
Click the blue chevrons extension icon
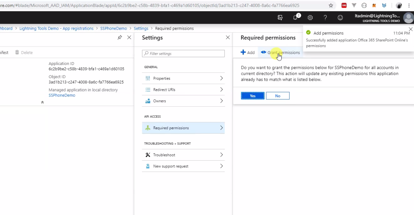[x=384, y=5]
